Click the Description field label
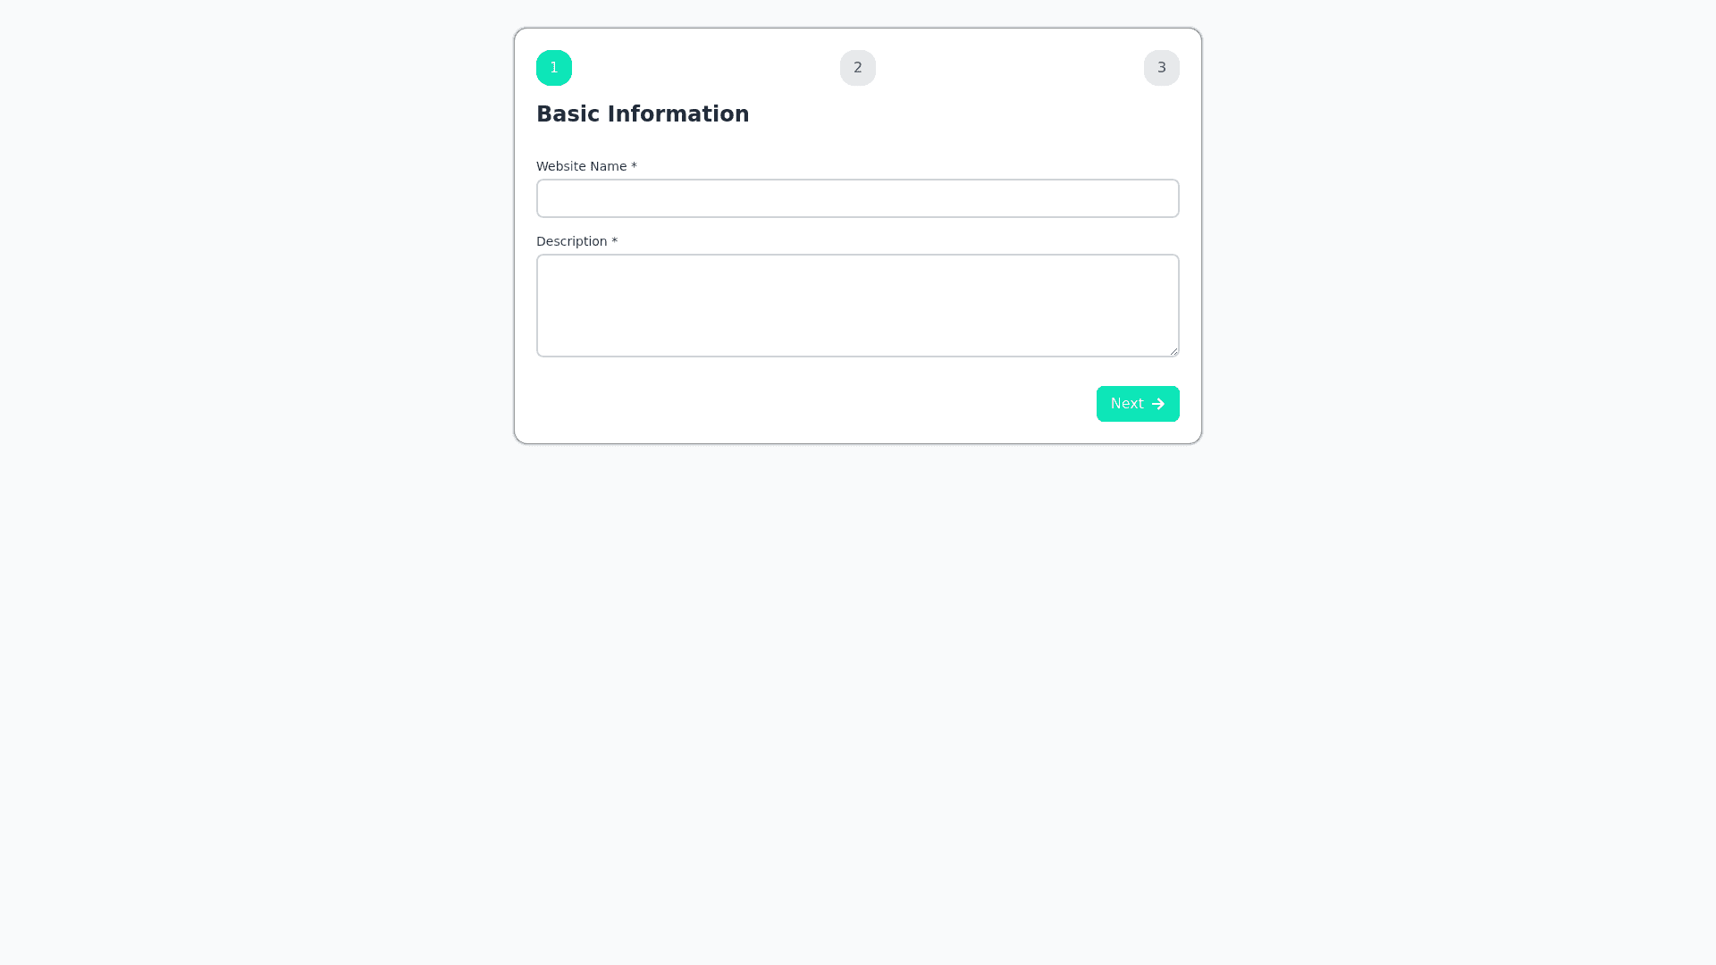Screen dimensions: 1716x965 [x=572, y=241]
